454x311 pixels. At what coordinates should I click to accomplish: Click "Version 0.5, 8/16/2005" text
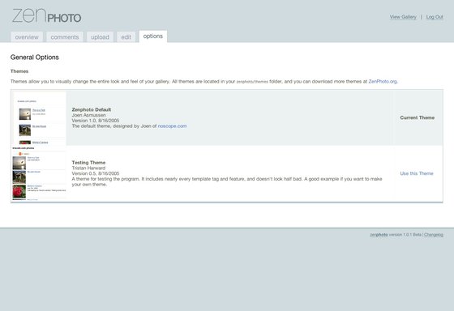(96, 173)
